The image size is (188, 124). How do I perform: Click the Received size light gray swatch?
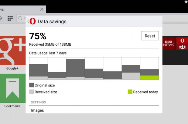coord(32,92)
